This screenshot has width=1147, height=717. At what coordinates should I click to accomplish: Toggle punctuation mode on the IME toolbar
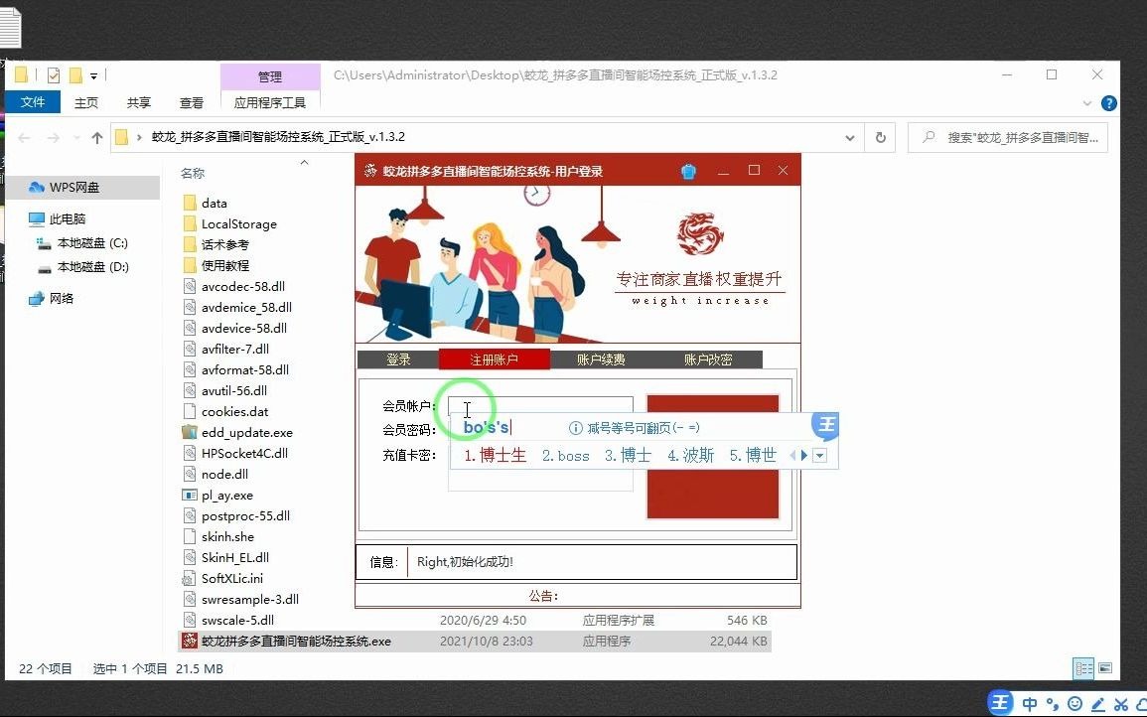(x=1051, y=703)
